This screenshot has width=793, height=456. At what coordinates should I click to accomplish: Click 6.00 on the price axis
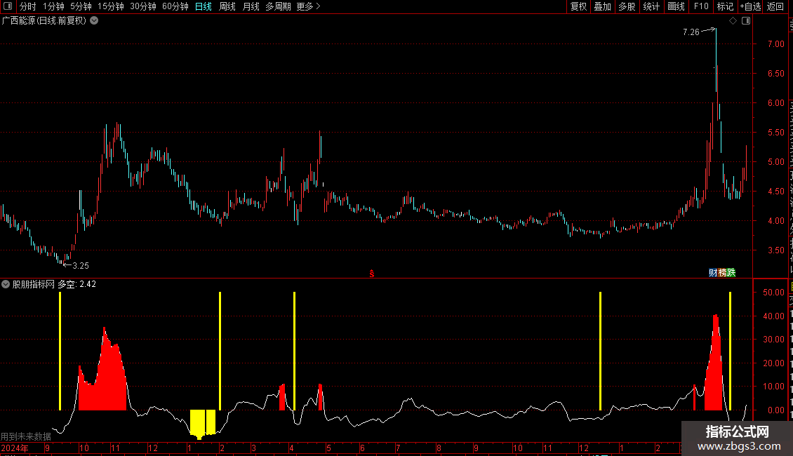[x=775, y=102]
